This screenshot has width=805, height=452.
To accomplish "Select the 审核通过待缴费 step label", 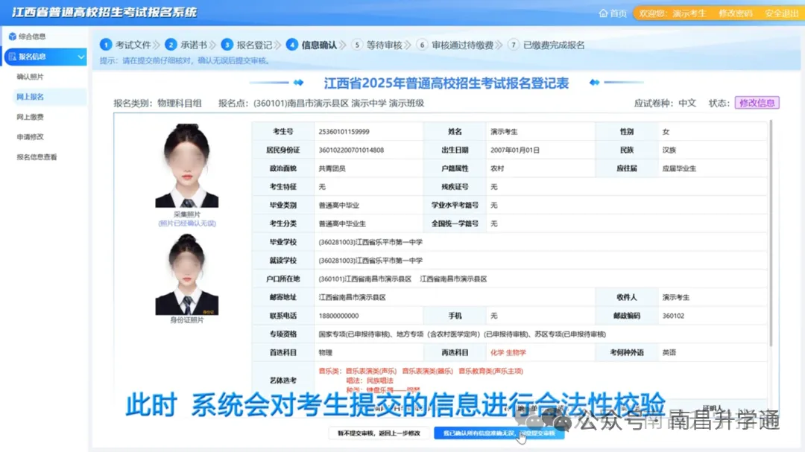I will point(462,45).
